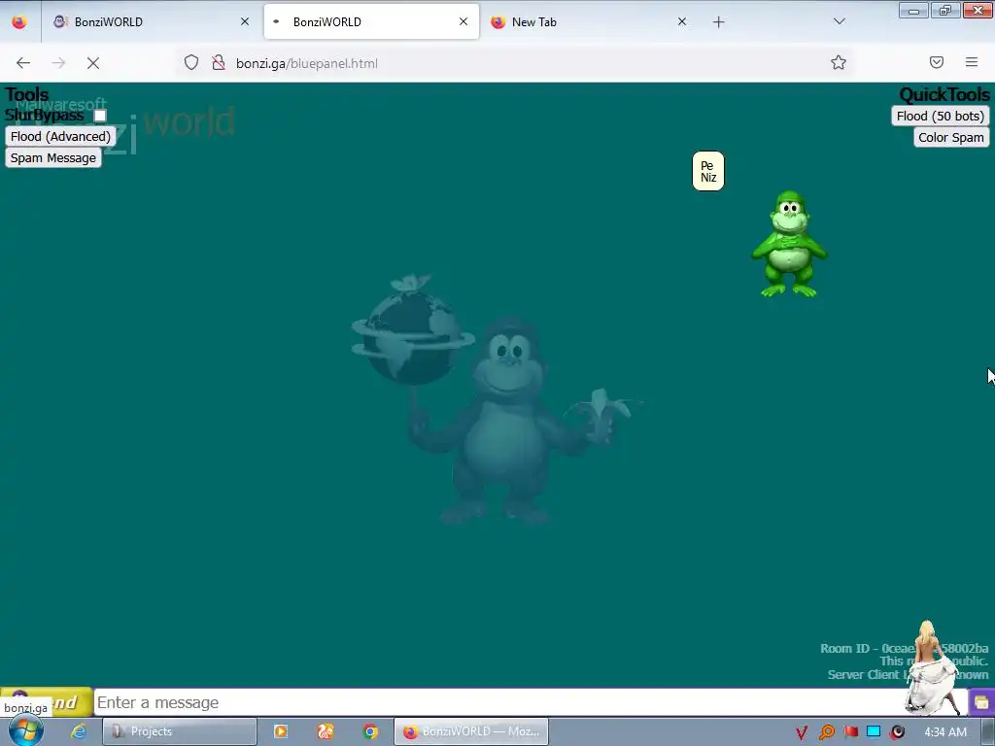Expand the list all tabs dropdown
Image resolution: width=995 pixels, height=746 pixels.
point(839,21)
